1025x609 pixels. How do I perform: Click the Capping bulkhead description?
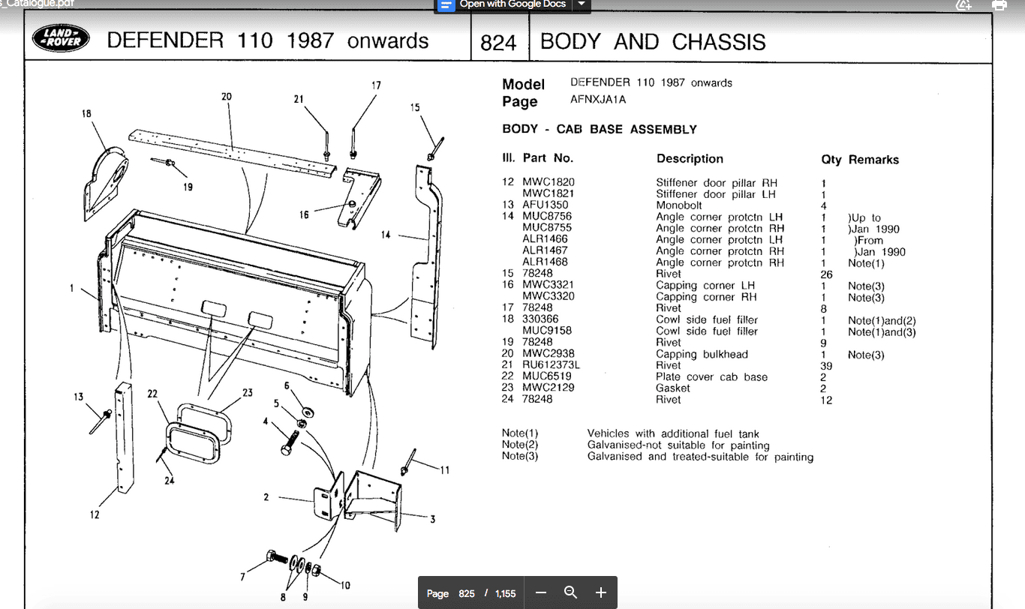coord(702,355)
